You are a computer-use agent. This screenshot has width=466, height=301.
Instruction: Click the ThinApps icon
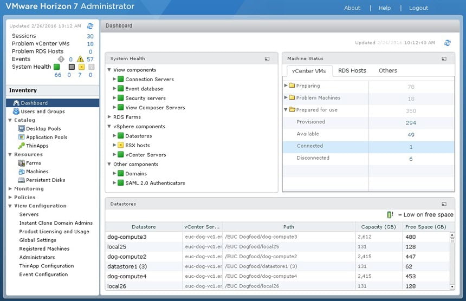(21, 146)
